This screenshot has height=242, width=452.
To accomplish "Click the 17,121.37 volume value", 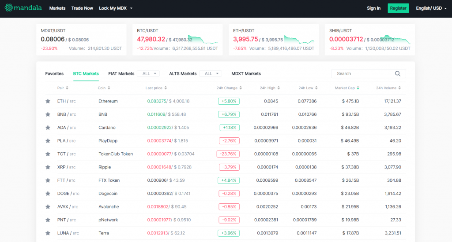I will point(392,101).
